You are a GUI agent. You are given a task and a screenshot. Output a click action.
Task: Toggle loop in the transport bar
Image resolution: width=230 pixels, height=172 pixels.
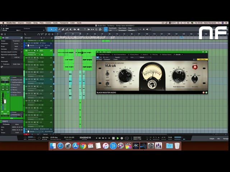tap(127, 138)
